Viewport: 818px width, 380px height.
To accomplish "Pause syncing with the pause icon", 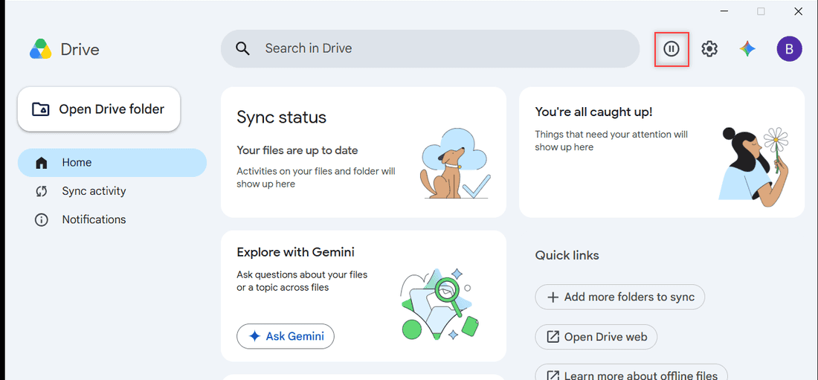I will tap(672, 49).
